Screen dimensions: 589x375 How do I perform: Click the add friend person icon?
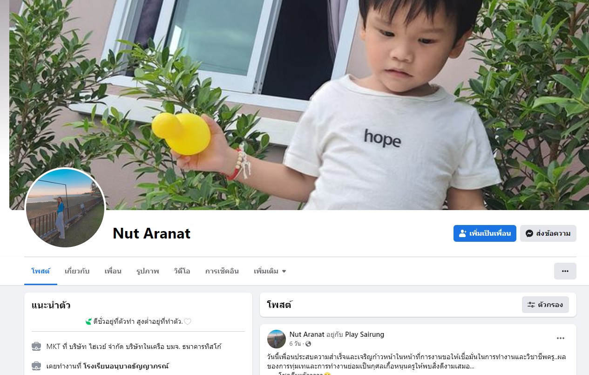coord(462,233)
